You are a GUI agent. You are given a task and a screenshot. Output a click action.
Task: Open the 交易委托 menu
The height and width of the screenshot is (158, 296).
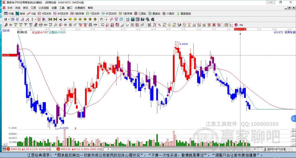[80, 8]
